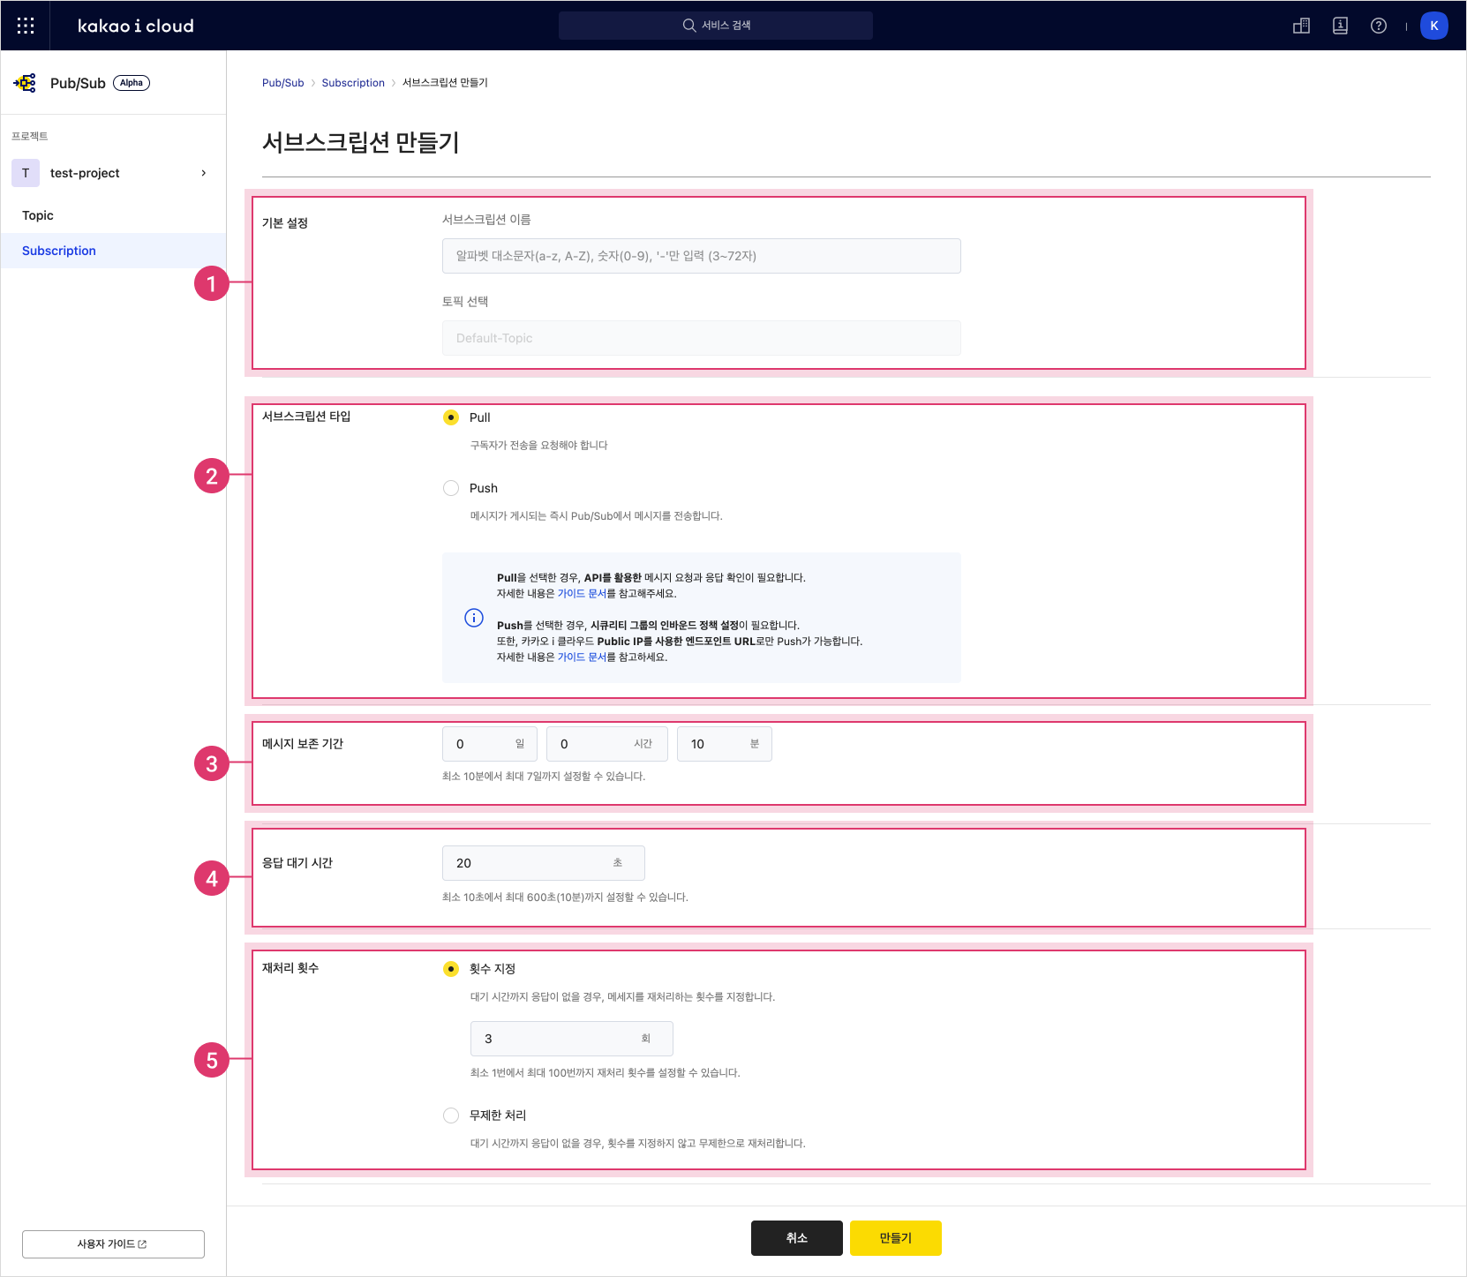This screenshot has width=1467, height=1277.
Task: Click the 만들기 button
Action: click(x=896, y=1238)
